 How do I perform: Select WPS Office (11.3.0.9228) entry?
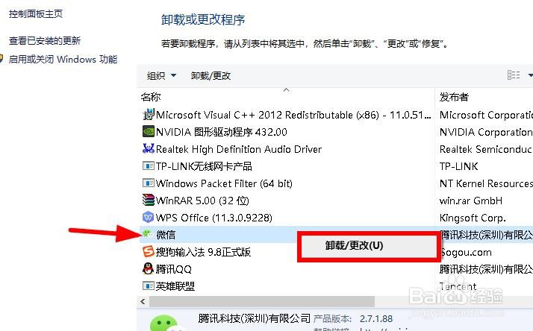point(213,218)
